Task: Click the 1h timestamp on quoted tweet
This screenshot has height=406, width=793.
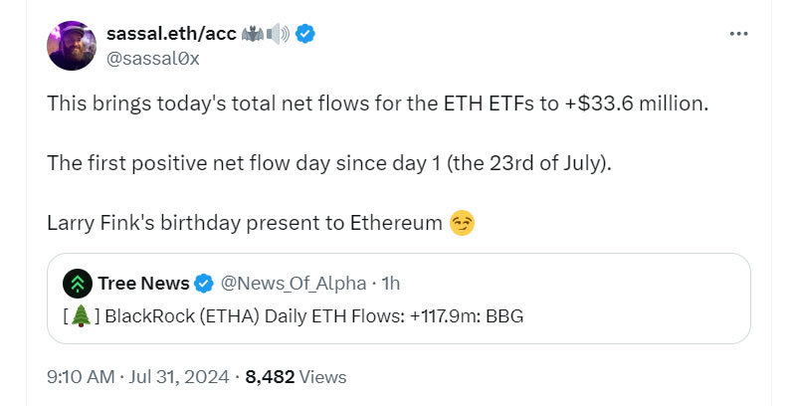Action: (x=390, y=284)
